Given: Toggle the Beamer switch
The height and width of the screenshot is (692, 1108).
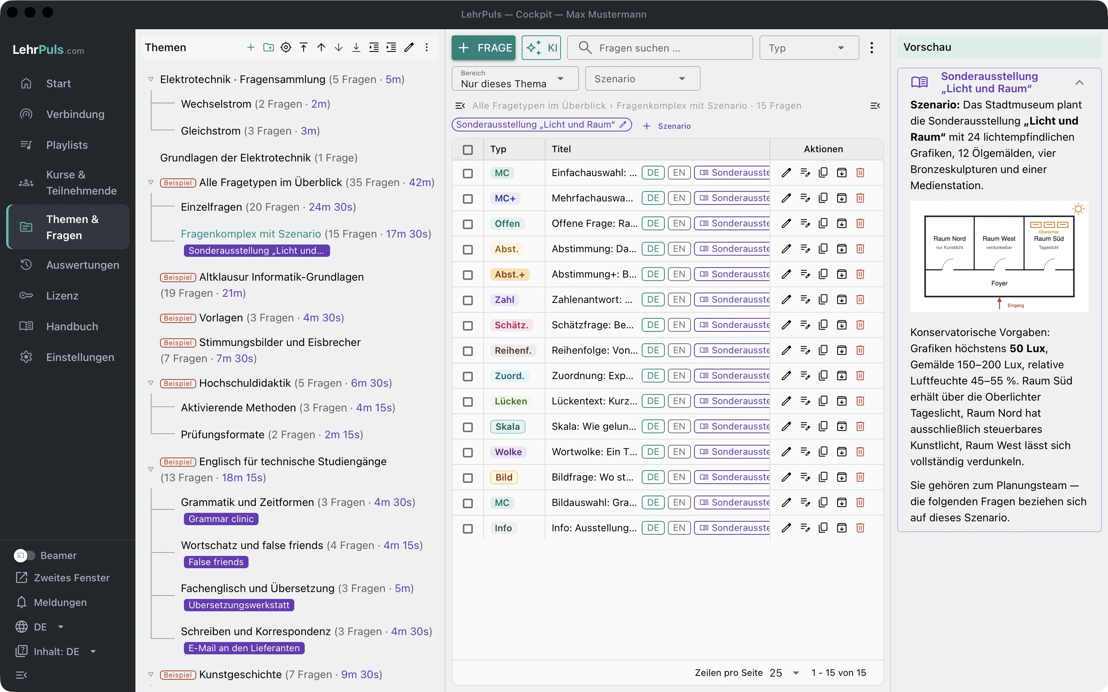Looking at the screenshot, I should click(24, 556).
